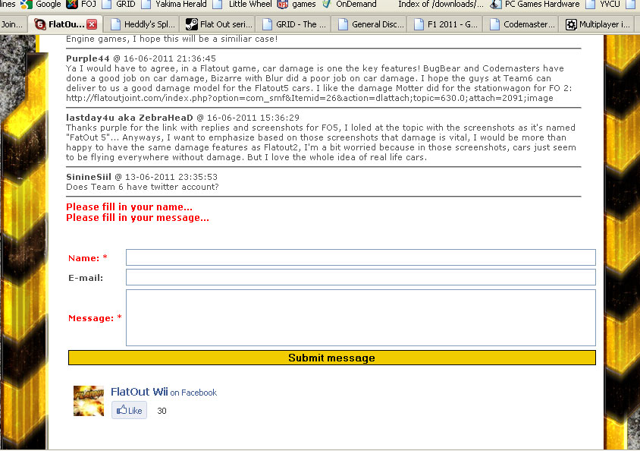
Task: Click the timestamp 16-06-2011 15:36:29
Action: point(253,118)
